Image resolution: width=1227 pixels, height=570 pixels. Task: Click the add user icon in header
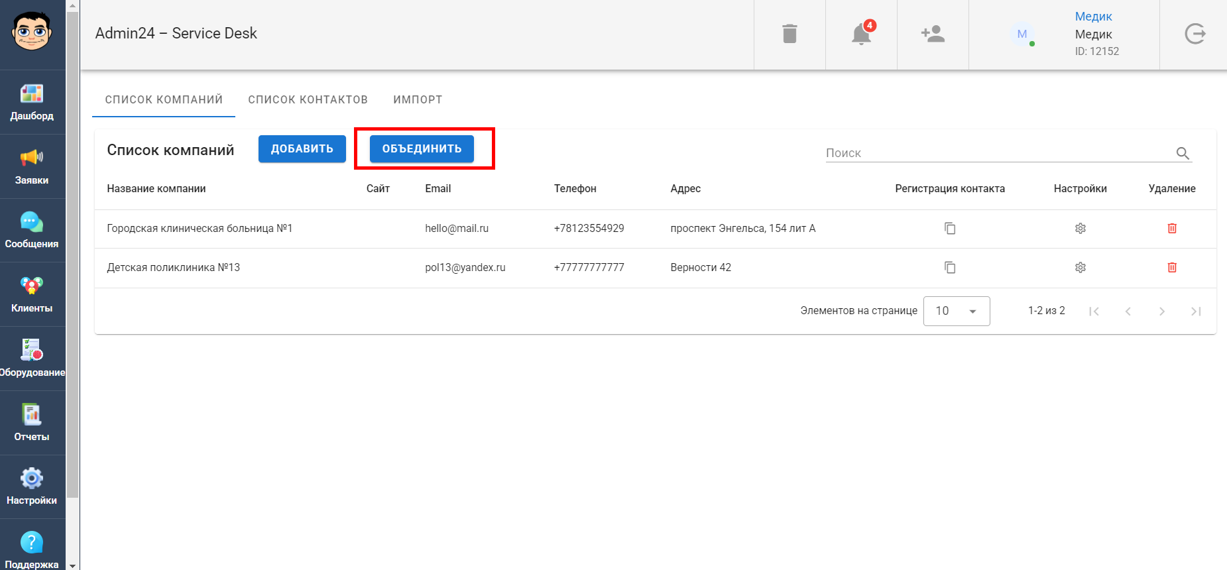(933, 34)
